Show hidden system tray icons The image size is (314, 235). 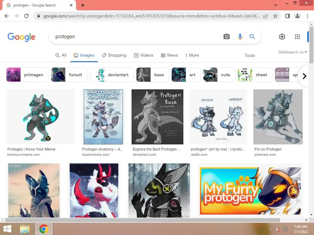point(270,229)
